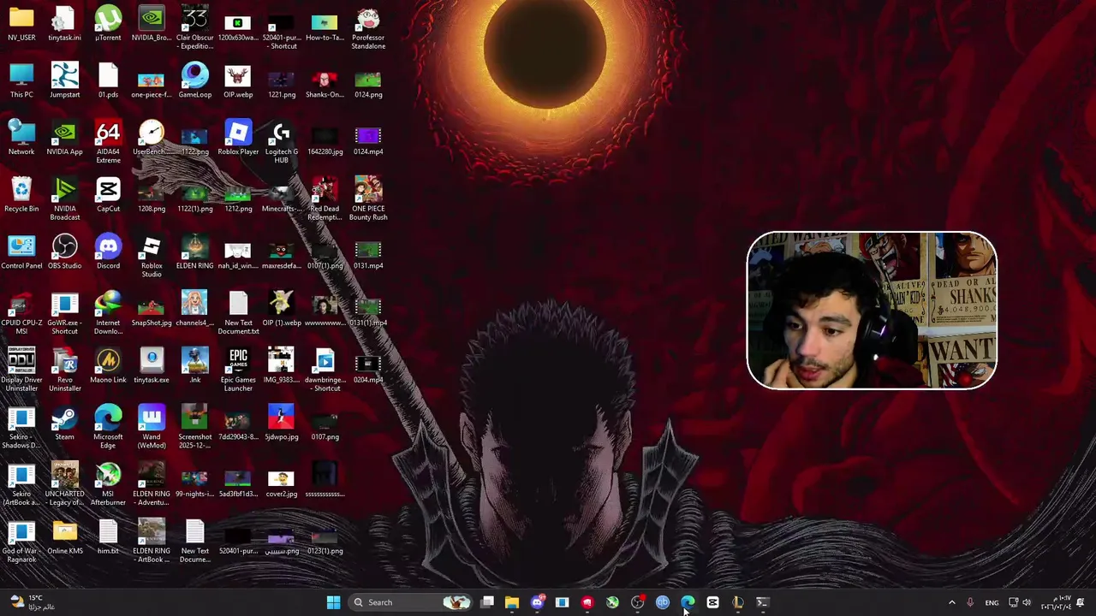Viewport: 1096px width, 616px height.
Task: Launch Microsoft Edge desktop shortcut
Action: 108,427
